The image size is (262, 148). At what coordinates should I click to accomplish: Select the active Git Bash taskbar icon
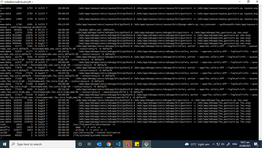coord(146,144)
